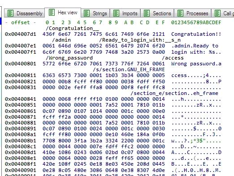
Task: Click the /section_e/section..eh_frame label
Action: pos(174,93)
